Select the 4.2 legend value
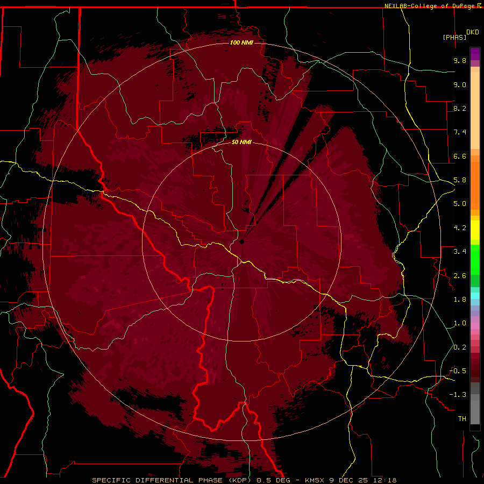The height and width of the screenshot is (484, 484). (x=460, y=228)
